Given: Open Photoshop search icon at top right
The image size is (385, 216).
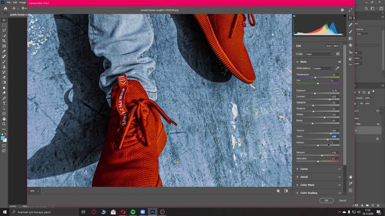Looking at the screenshot, I should click(366, 8).
